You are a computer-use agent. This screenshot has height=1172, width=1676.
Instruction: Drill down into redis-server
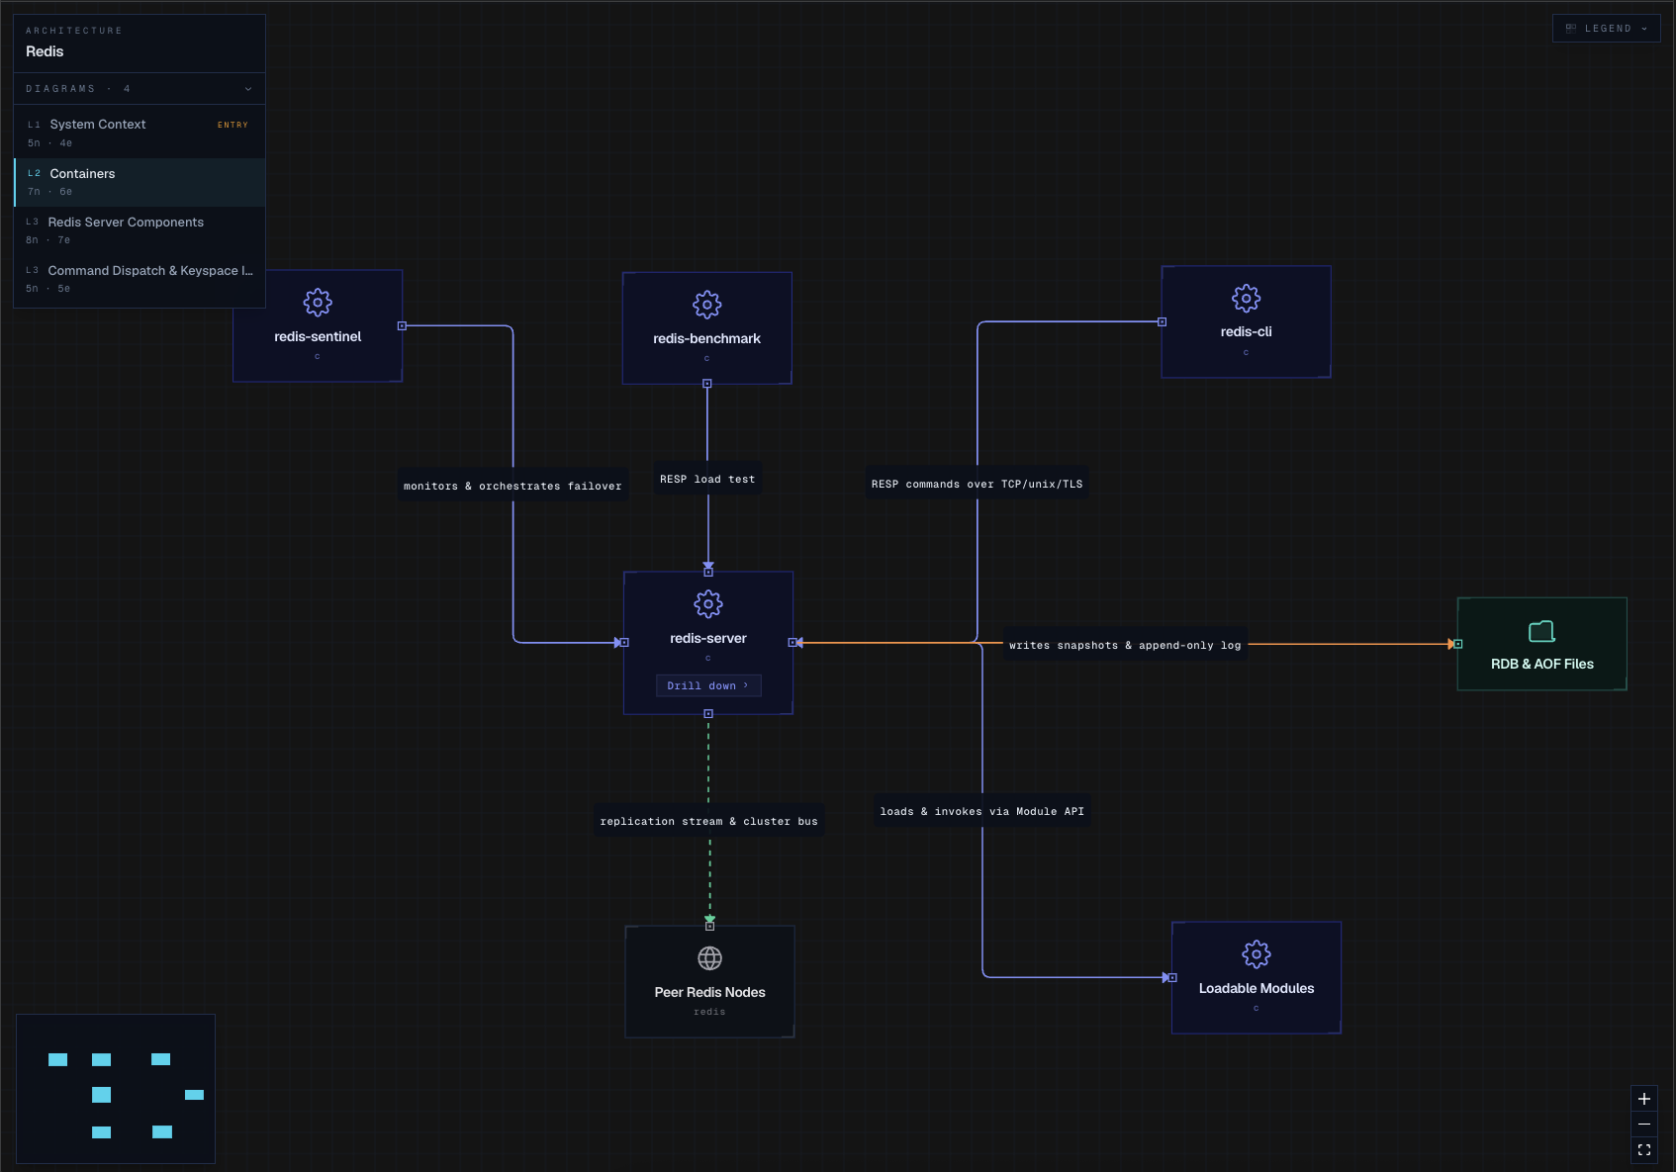coord(708,685)
